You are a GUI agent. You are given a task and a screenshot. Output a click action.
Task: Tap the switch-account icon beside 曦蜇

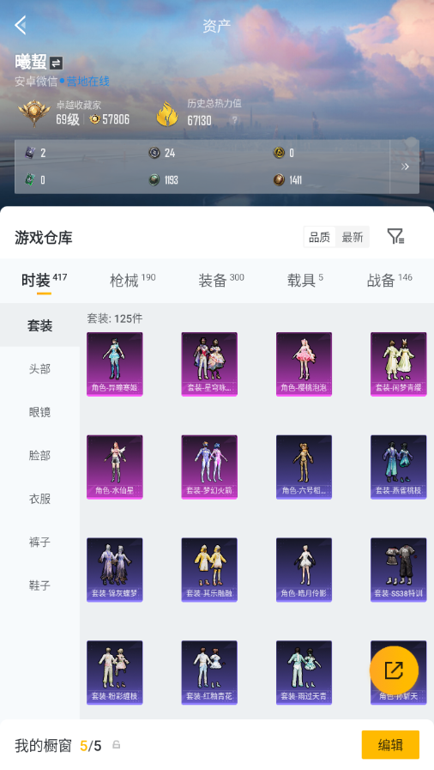[56, 63]
